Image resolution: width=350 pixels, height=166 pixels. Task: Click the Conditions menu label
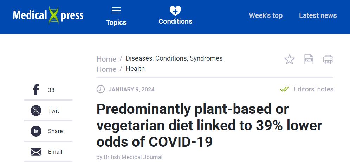point(175,21)
